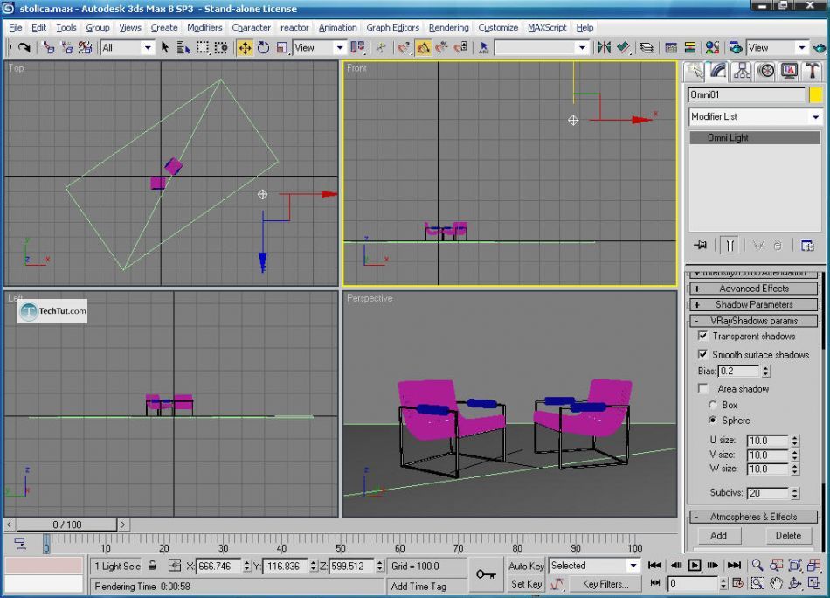Open the Material Editor

click(712, 48)
